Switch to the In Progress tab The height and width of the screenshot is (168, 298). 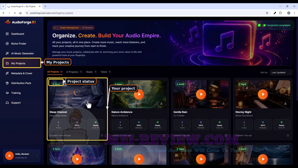click(x=74, y=72)
